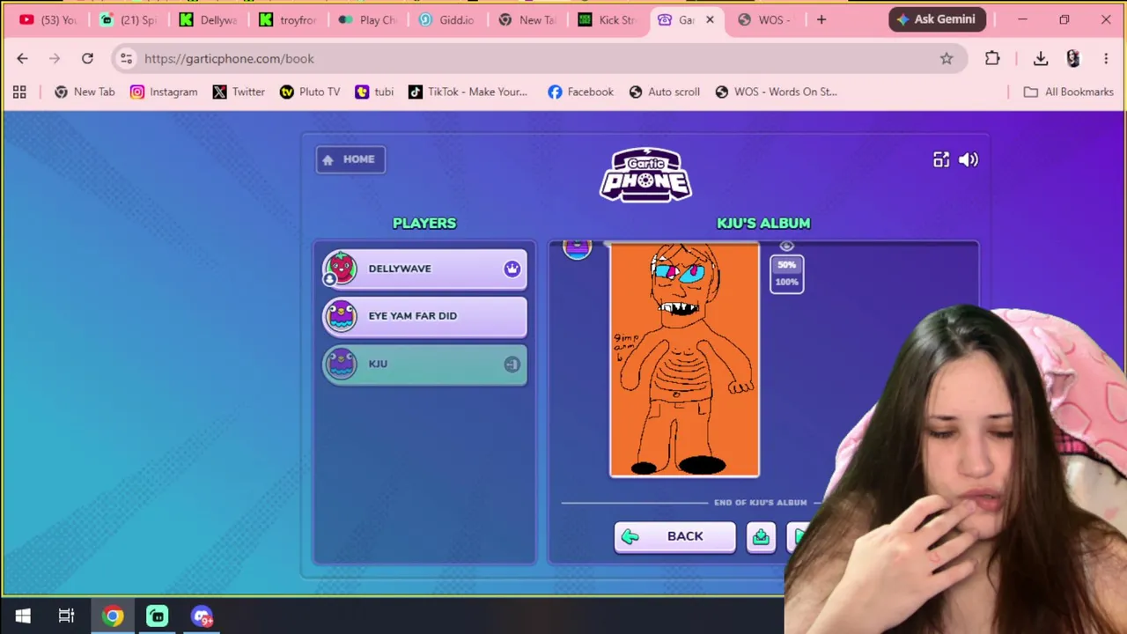Click the Gartic Phone logo

(x=645, y=174)
